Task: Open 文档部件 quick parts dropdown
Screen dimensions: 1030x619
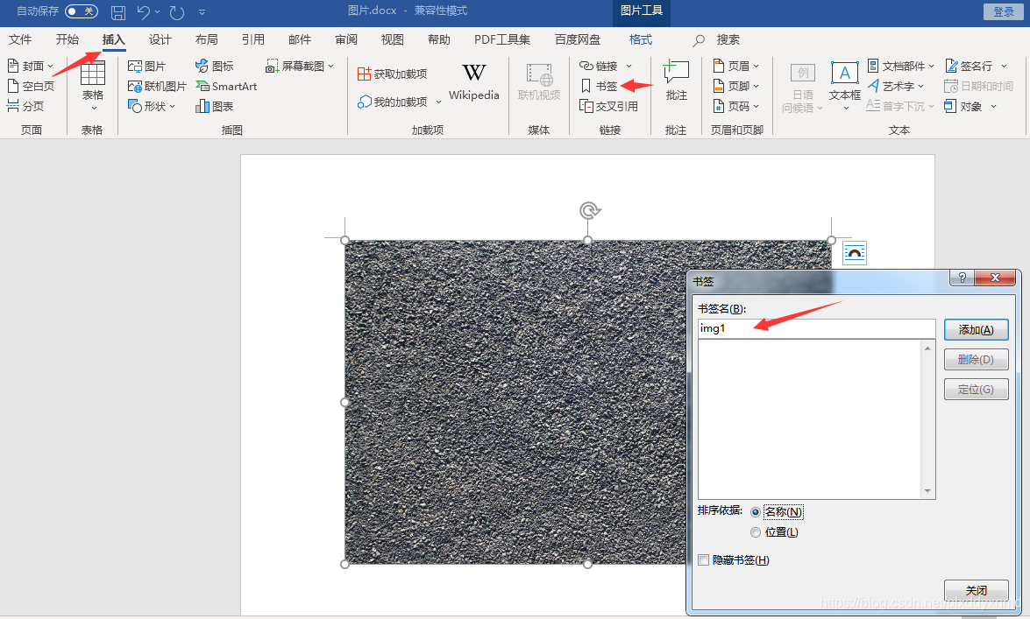Action: click(x=900, y=66)
